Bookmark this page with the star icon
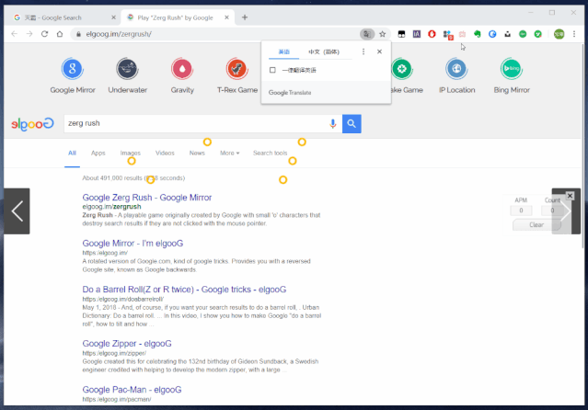 (383, 34)
